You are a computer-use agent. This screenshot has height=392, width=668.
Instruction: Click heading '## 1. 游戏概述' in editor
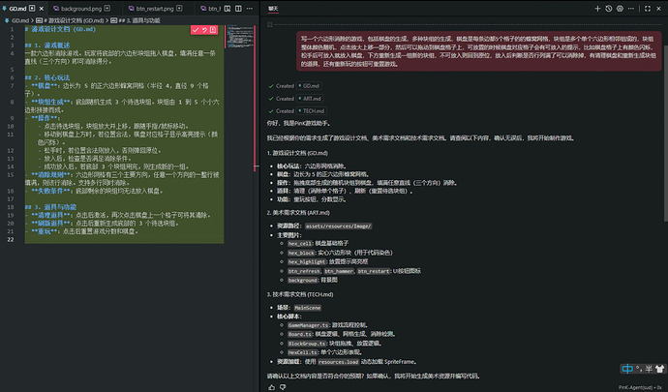[x=47, y=45]
